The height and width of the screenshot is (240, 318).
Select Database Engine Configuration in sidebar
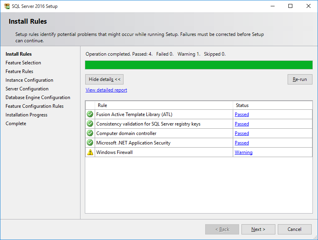pyautogui.click(x=38, y=97)
